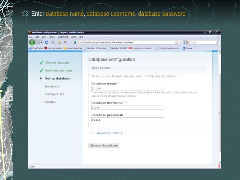Click the scrollbar down arrow
Screen dimensions: 240x180
219,163
